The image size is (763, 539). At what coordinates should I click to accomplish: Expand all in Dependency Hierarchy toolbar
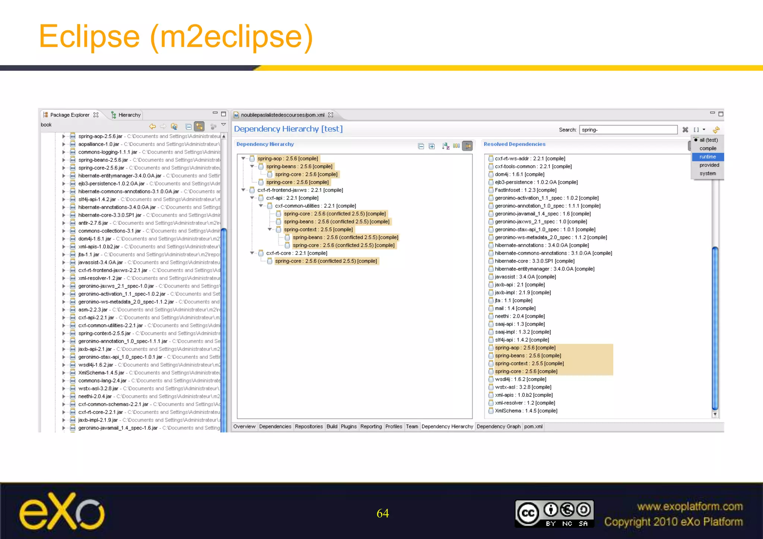(432, 146)
